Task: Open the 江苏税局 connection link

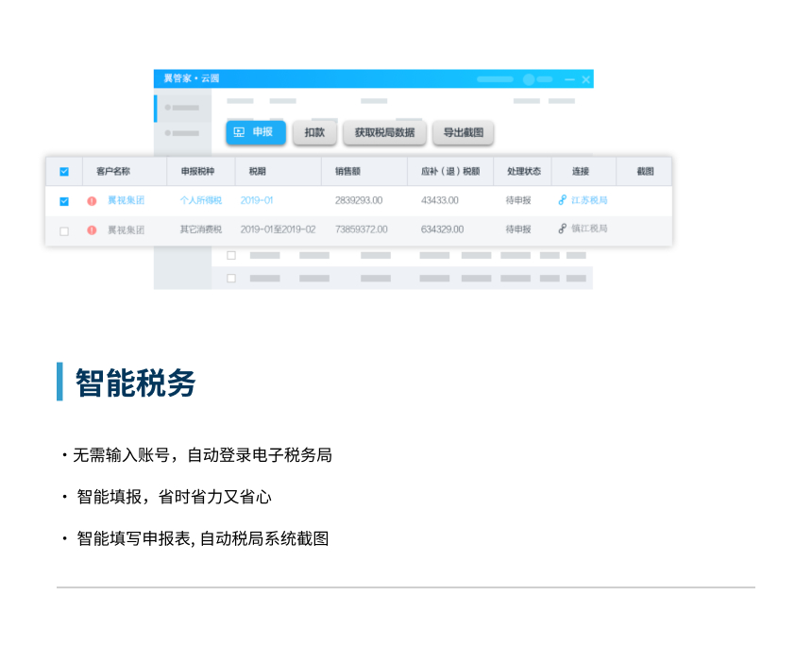Action: coord(589,200)
